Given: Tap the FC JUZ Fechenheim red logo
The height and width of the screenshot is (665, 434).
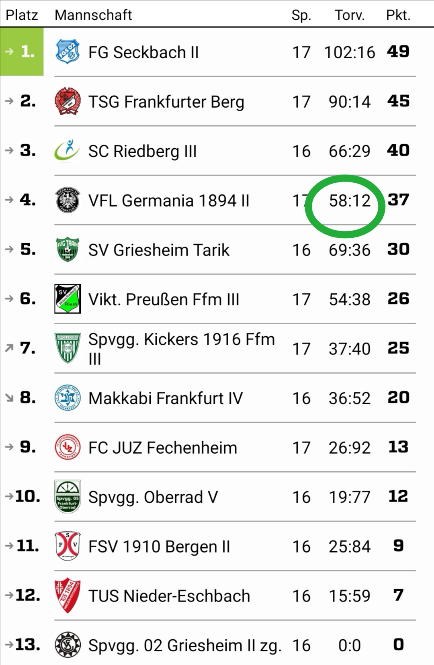Looking at the screenshot, I should click(67, 447).
